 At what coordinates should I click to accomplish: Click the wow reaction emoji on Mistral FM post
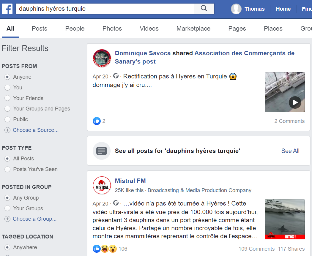[x=113, y=249]
